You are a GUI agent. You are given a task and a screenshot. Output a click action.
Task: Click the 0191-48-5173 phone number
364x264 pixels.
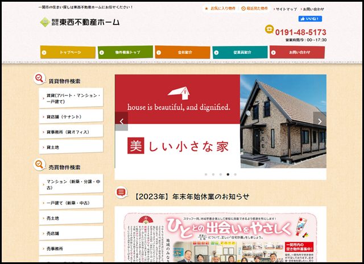[x=301, y=32]
